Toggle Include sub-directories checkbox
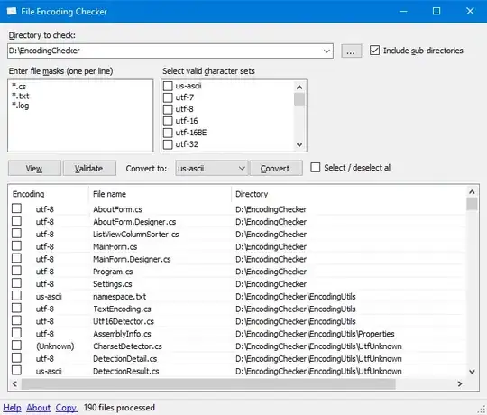 point(374,51)
